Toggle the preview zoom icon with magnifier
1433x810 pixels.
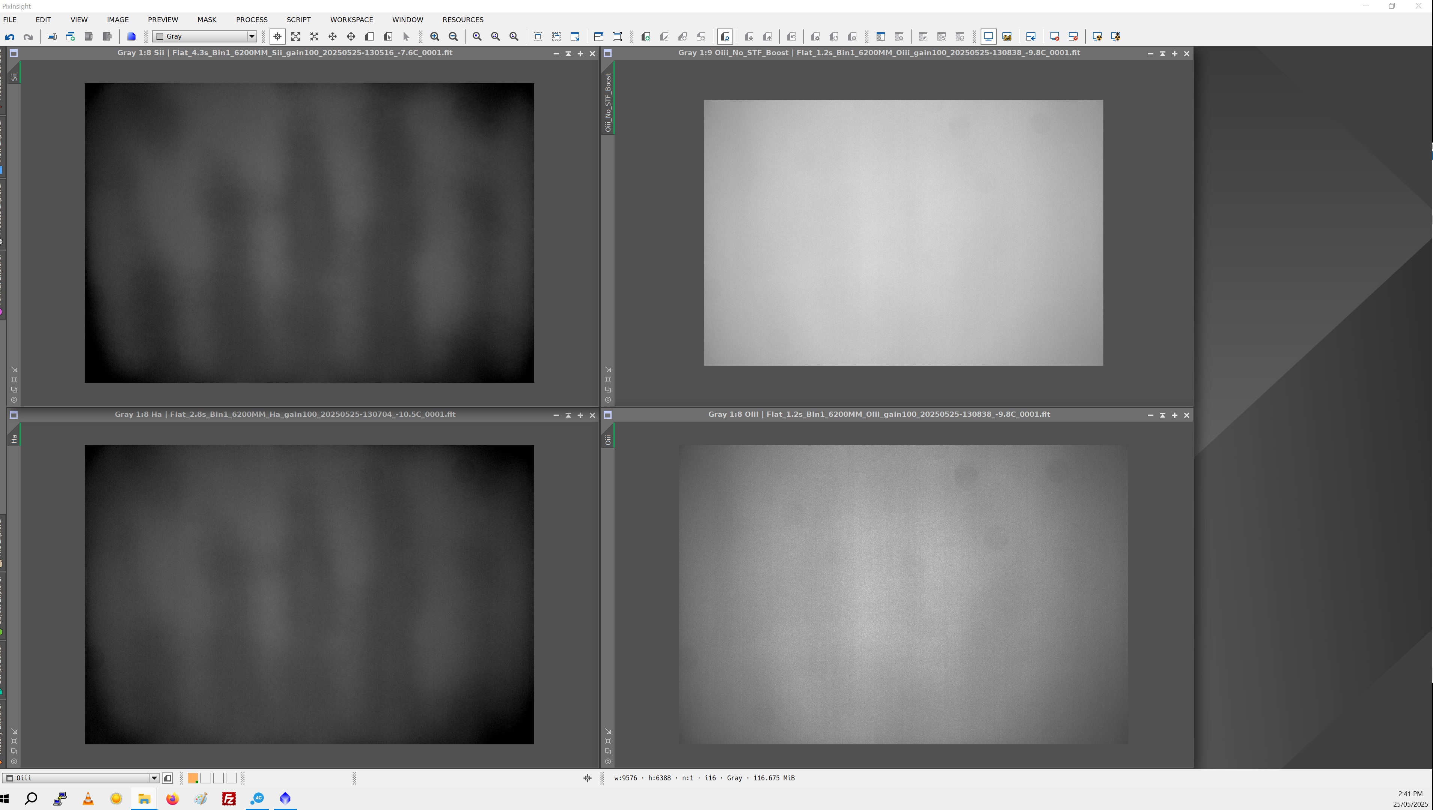coord(725,37)
